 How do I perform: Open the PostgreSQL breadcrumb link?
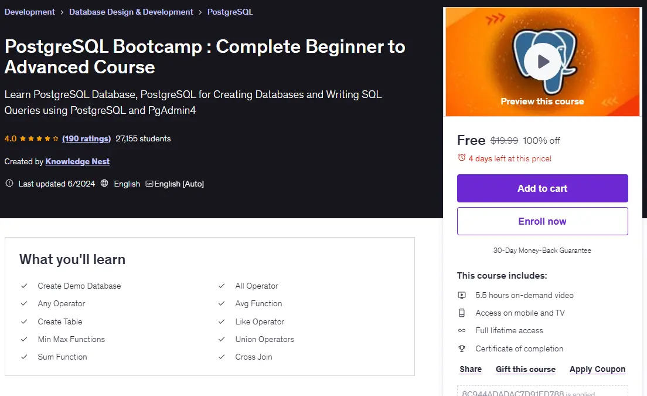point(230,12)
